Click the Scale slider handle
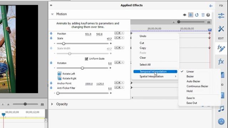 coord(63,43)
